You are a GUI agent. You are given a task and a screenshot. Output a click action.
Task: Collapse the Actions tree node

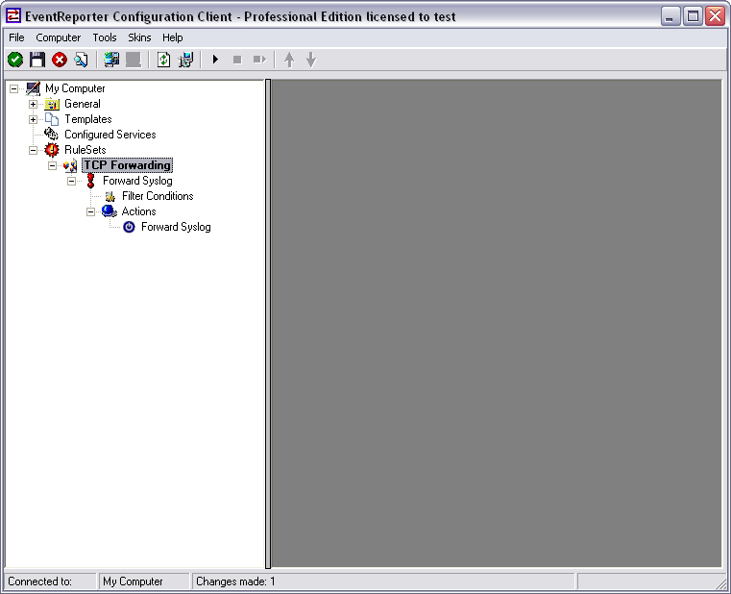tap(90, 211)
